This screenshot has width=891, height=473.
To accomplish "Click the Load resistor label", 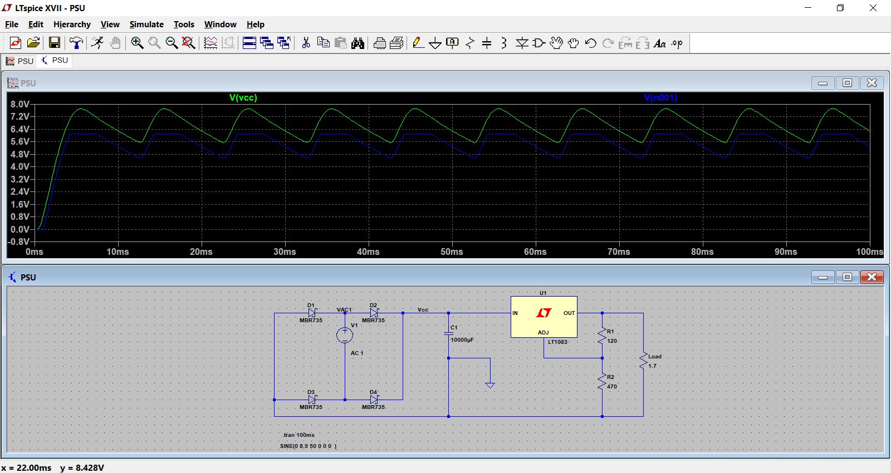I will [x=655, y=357].
